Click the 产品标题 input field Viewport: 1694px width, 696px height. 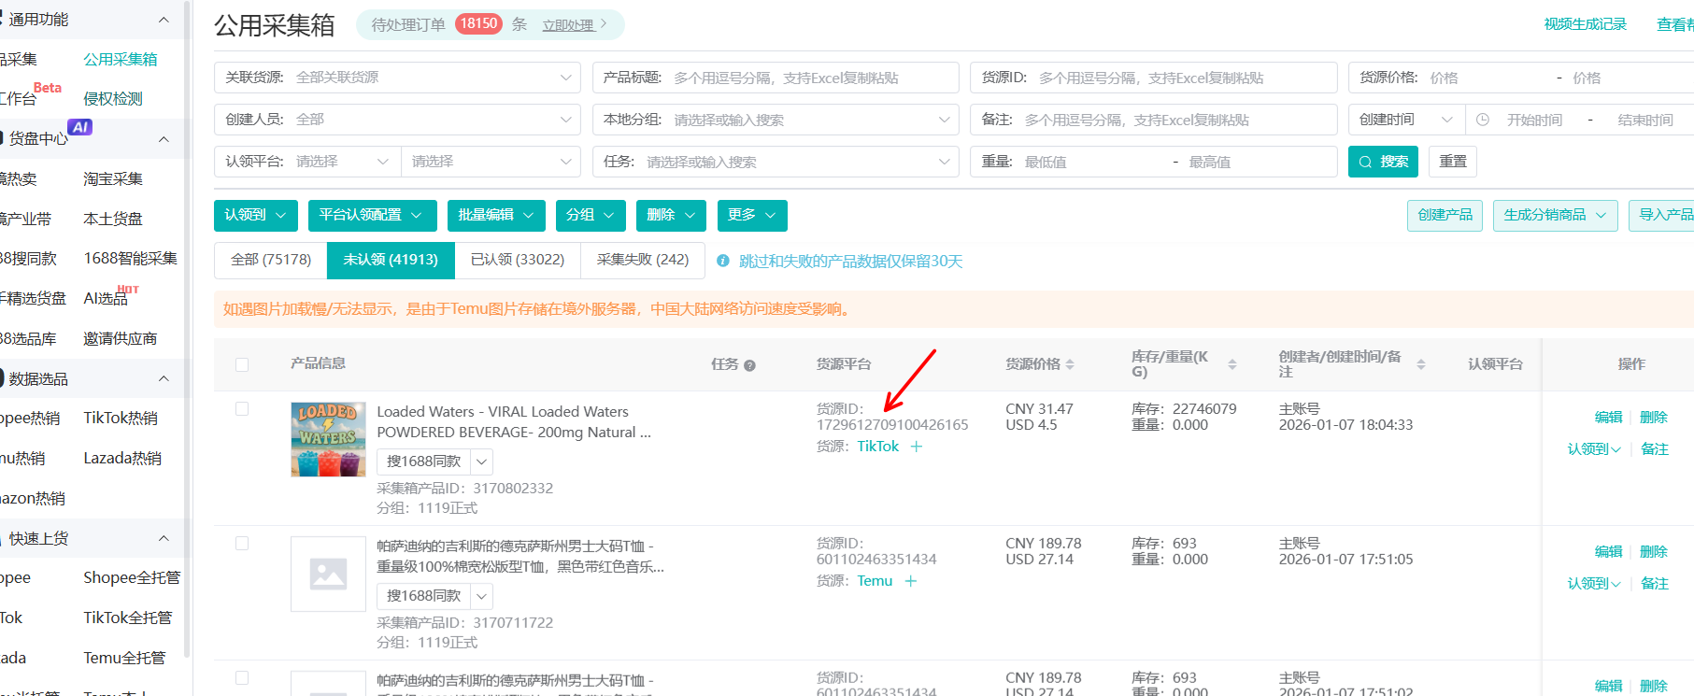[808, 78]
